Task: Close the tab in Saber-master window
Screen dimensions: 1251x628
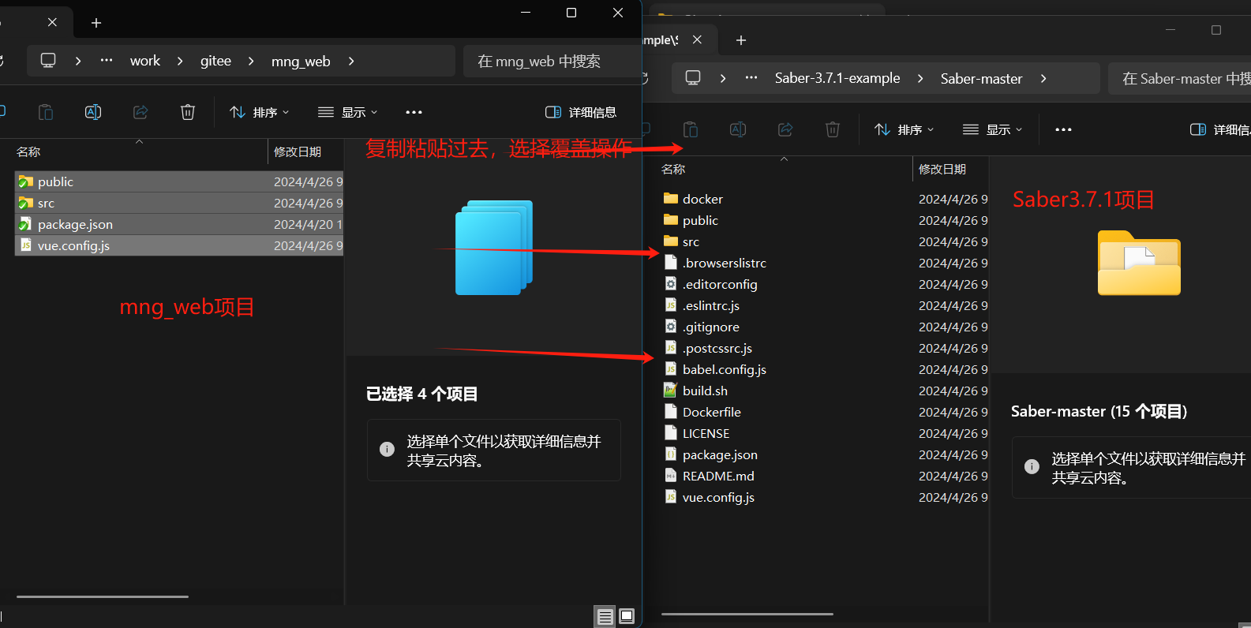Action: (x=697, y=39)
